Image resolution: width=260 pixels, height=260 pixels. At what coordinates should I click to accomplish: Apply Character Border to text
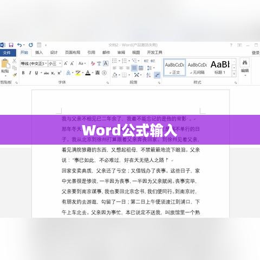[106, 63]
